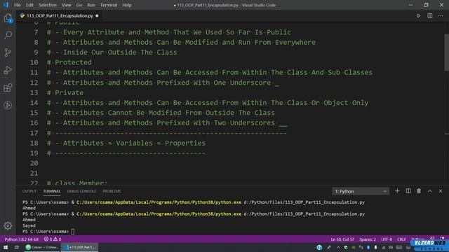
Task: Open the View menu
Action: [66, 5]
